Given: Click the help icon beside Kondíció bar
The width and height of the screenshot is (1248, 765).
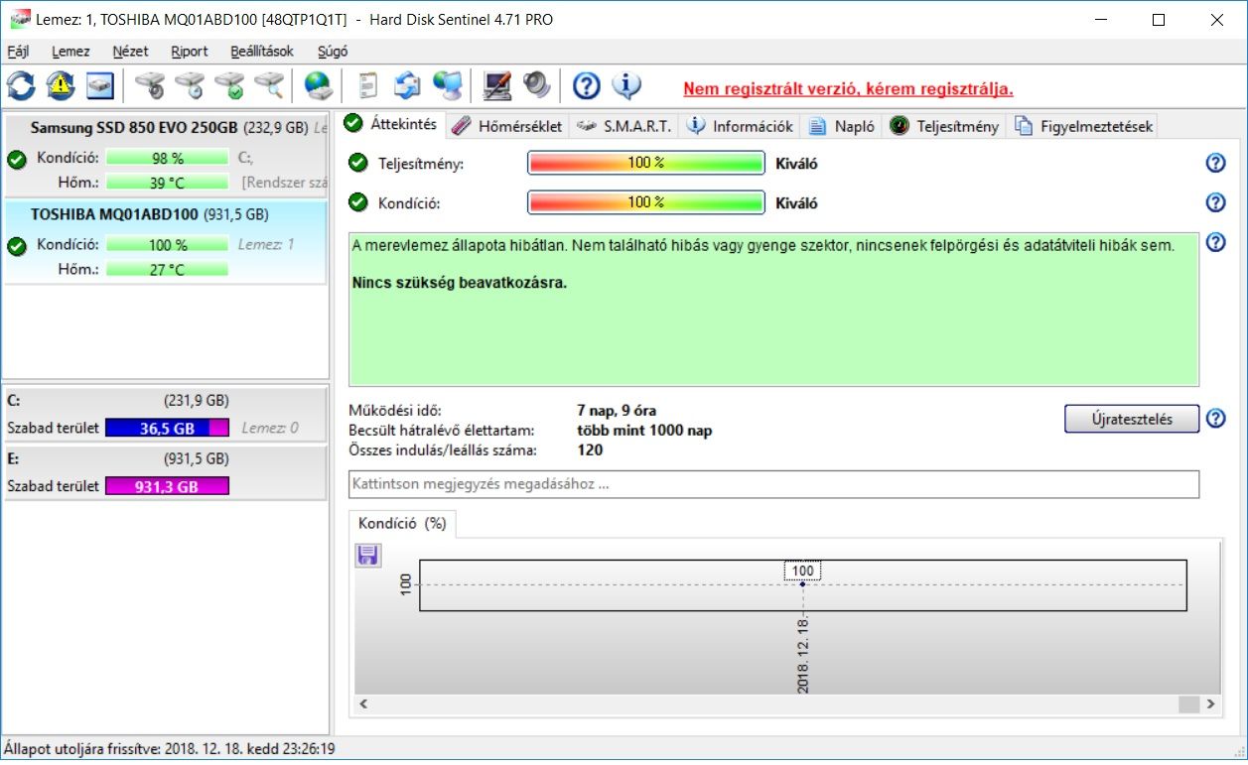Looking at the screenshot, I should [1215, 202].
